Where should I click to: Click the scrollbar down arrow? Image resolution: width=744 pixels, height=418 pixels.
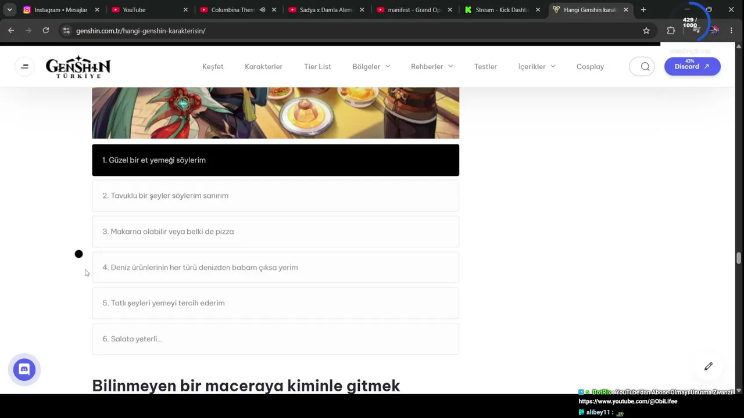click(x=739, y=391)
